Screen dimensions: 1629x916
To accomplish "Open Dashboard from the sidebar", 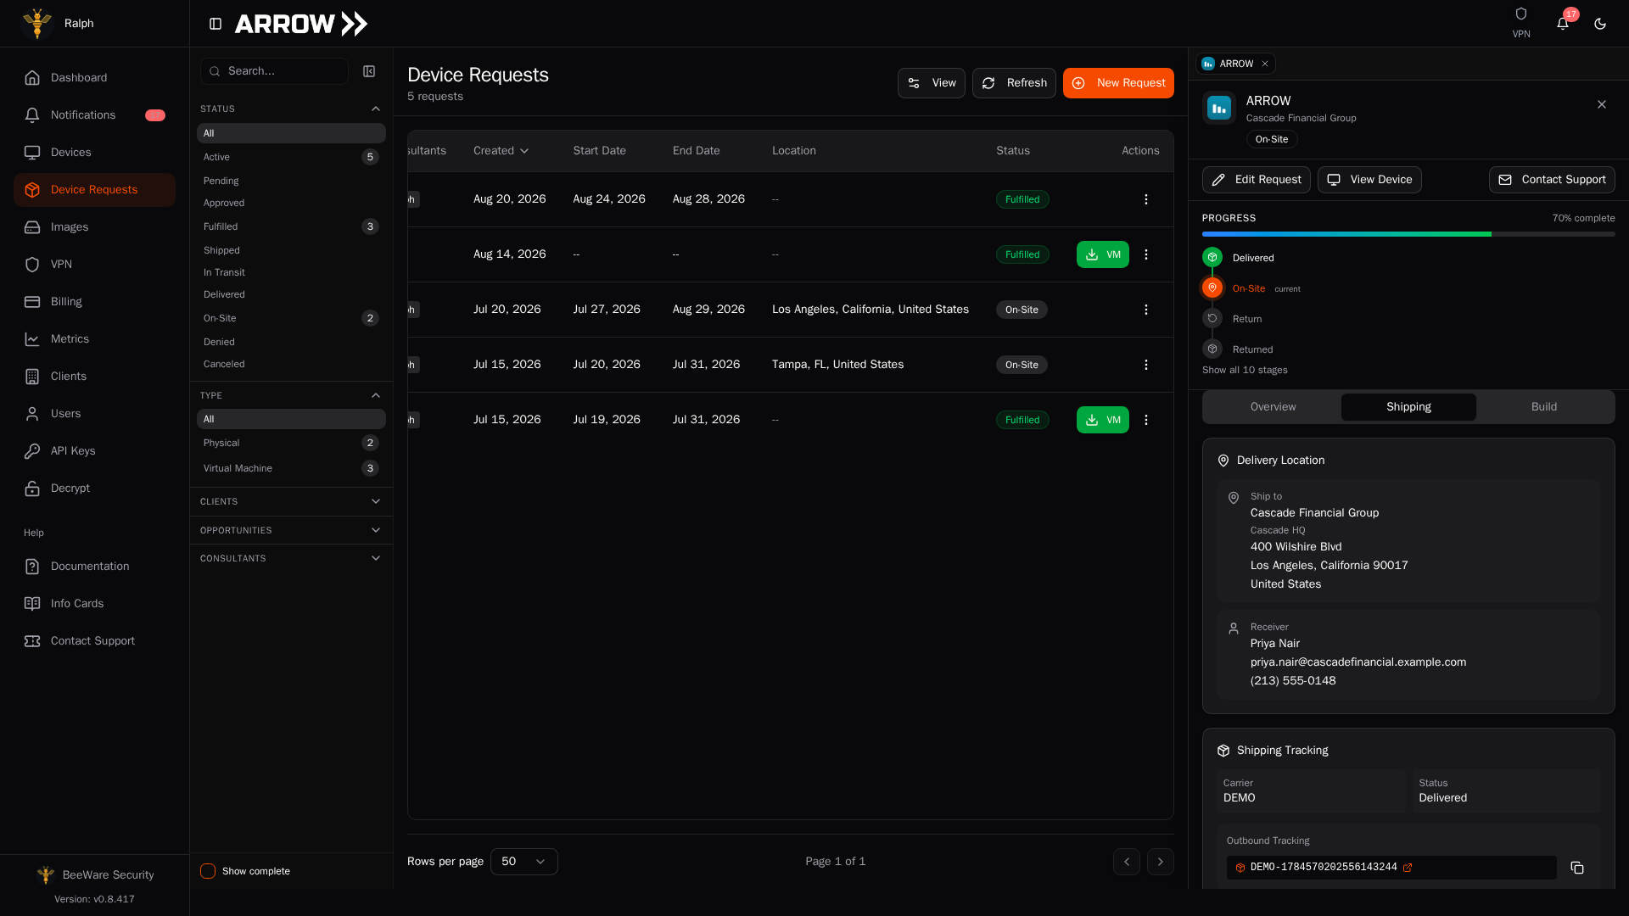I will pos(94,78).
